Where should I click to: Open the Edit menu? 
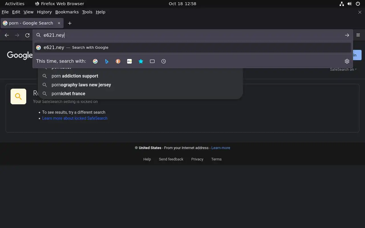pyautogui.click(x=16, y=12)
